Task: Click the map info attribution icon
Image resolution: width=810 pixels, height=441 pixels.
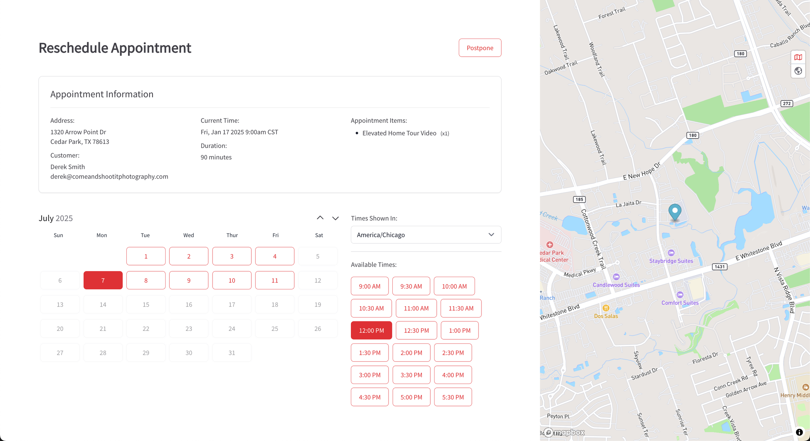Action: pyautogui.click(x=799, y=432)
